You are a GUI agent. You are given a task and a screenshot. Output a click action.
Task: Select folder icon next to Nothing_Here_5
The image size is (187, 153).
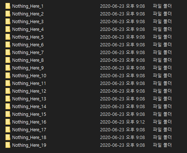pyautogui.click(x=8, y=37)
